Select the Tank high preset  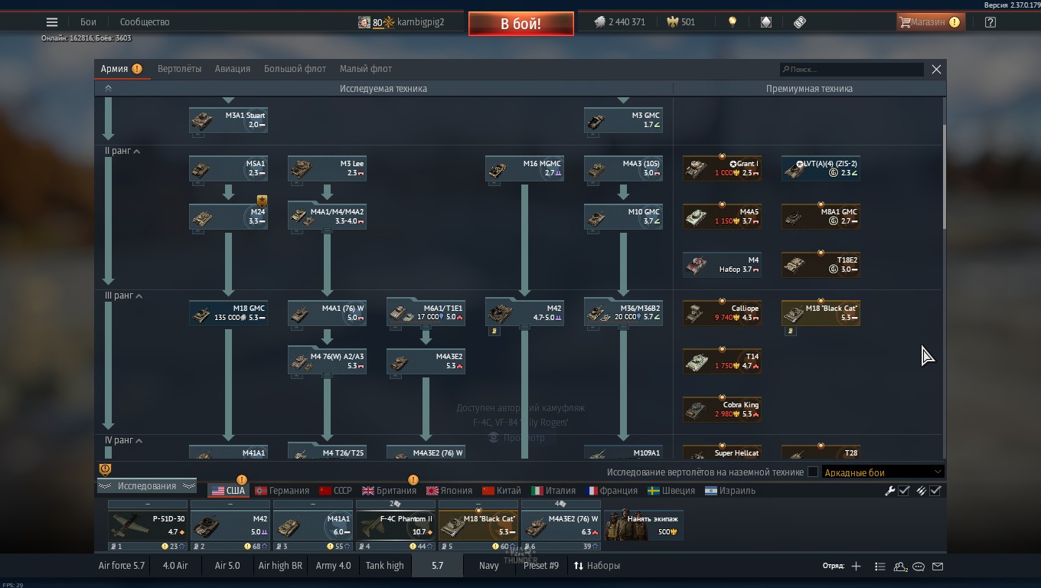(x=384, y=566)
